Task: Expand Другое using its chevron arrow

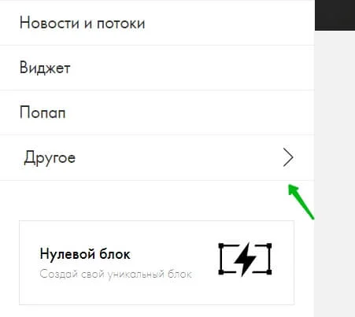Action: click(x=288, y=157)
